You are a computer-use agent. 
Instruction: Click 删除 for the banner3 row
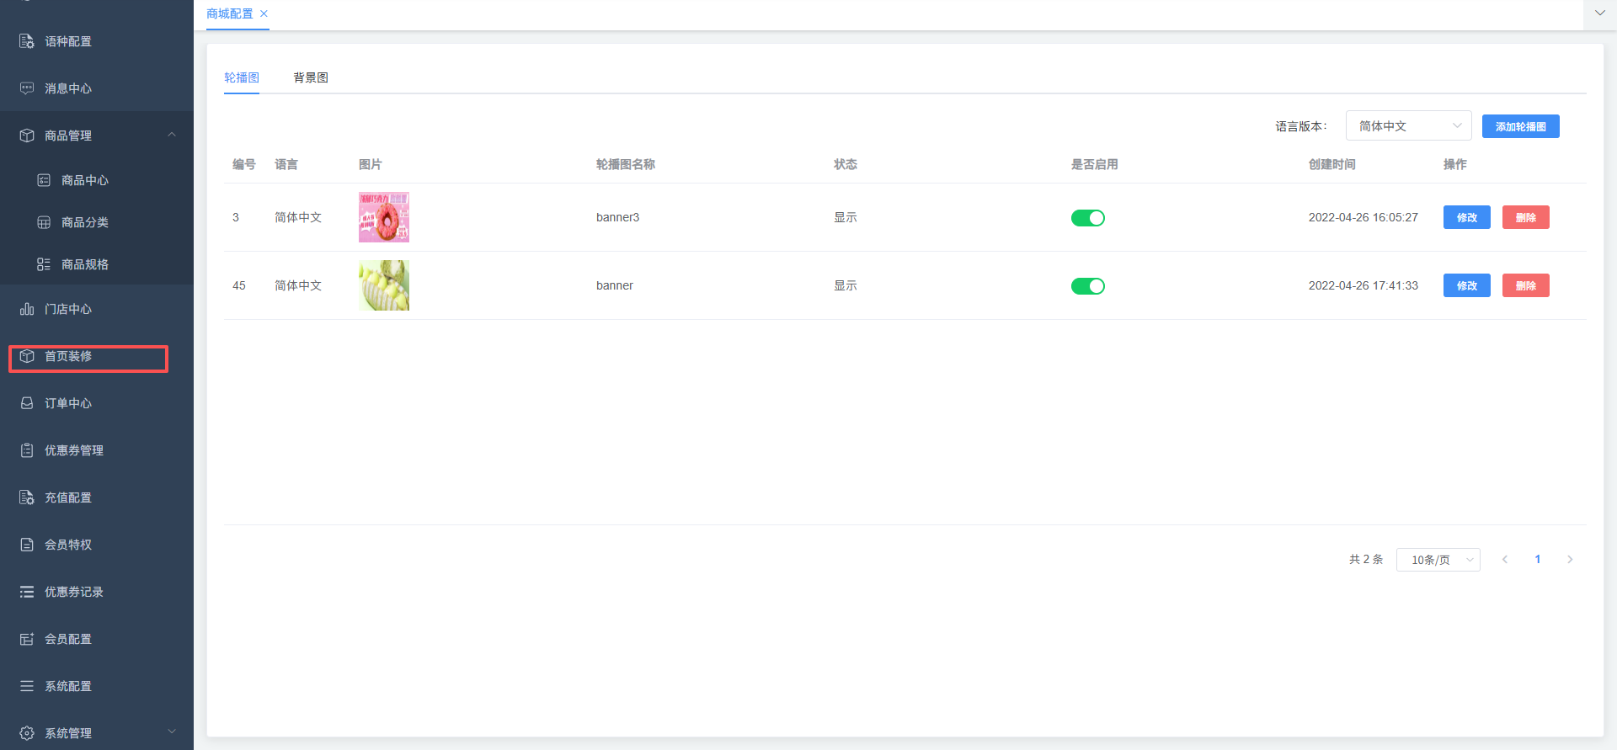1525,217
